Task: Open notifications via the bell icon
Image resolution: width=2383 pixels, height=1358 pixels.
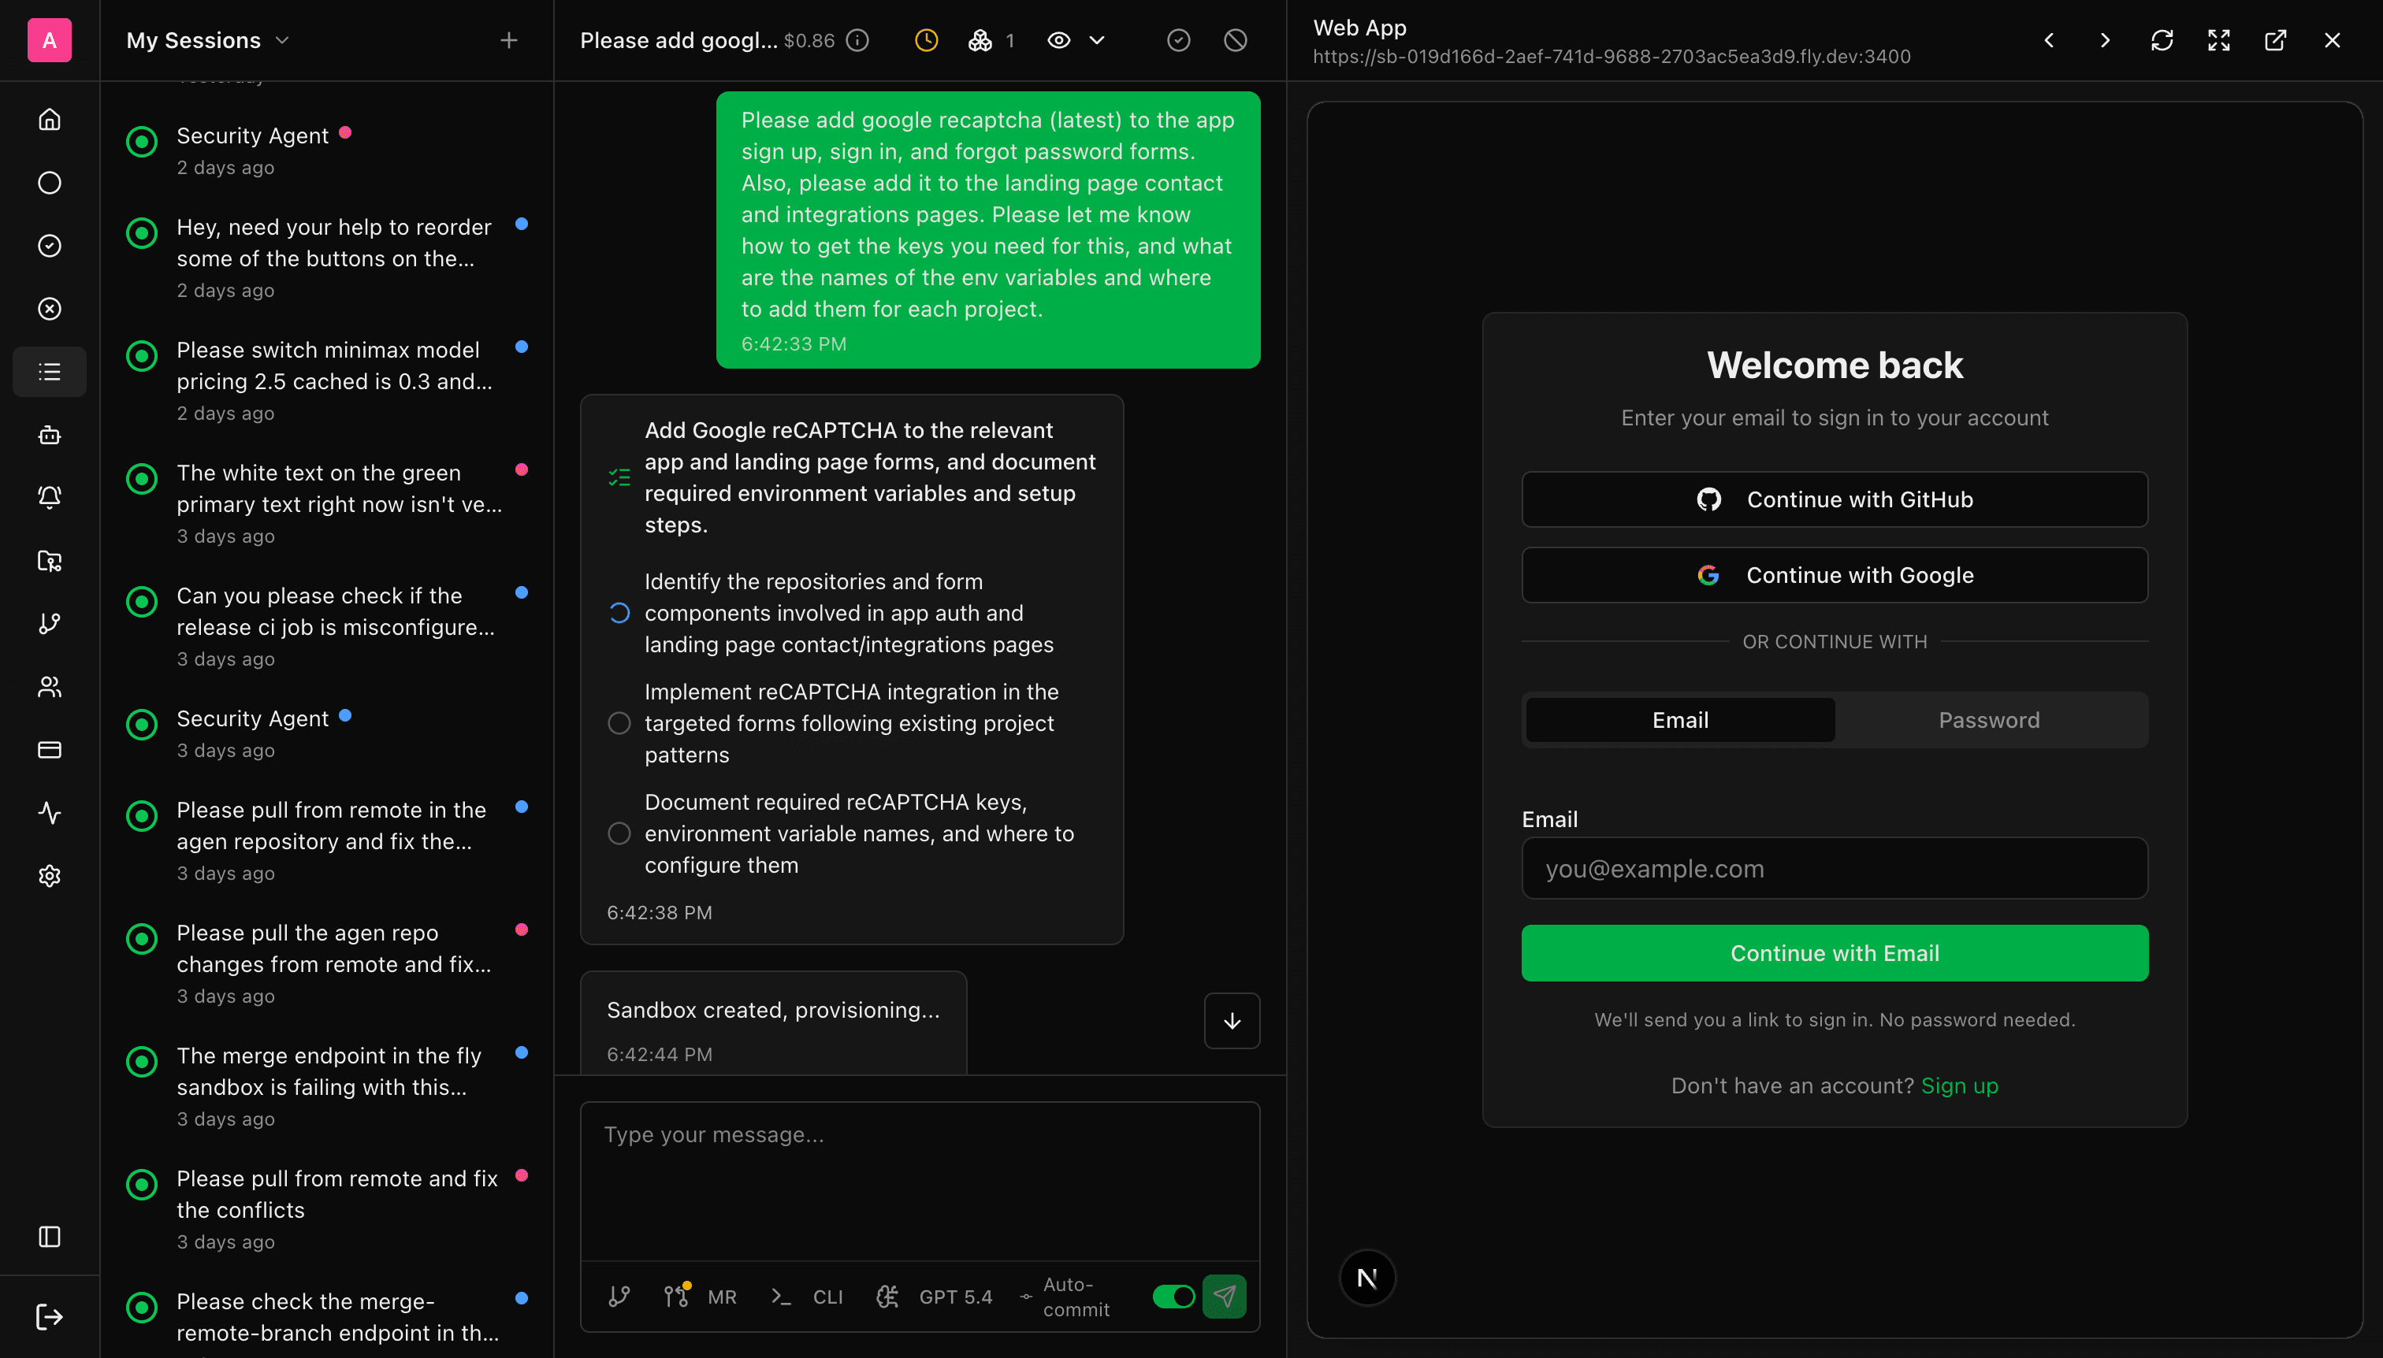Action: coord(49,496)
